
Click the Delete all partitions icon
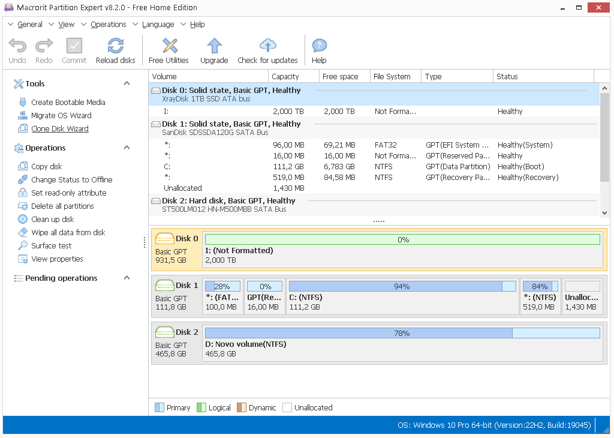coord(23,206)
